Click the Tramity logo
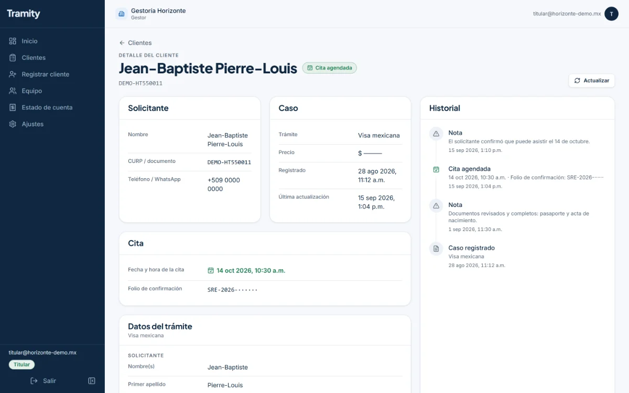This screenshot has width=629, height=393. point(23,14)
